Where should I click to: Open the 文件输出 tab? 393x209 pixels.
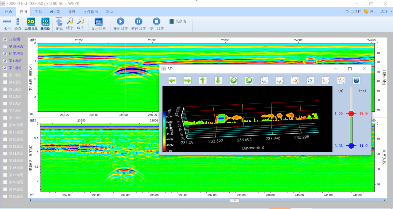(91, 12)
